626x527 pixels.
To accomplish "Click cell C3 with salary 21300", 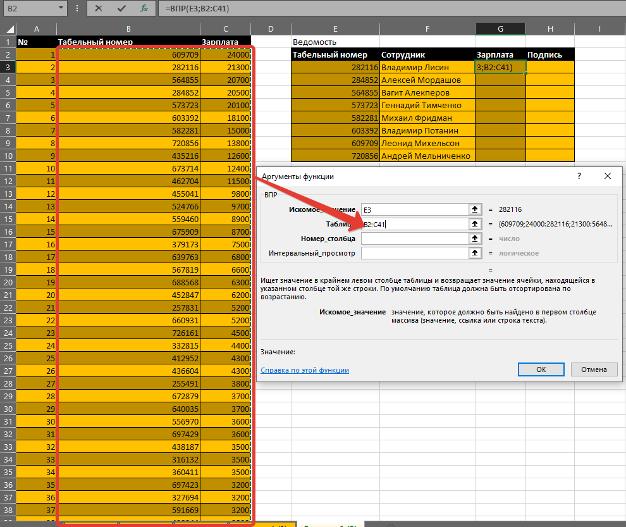I will (226, 67).
